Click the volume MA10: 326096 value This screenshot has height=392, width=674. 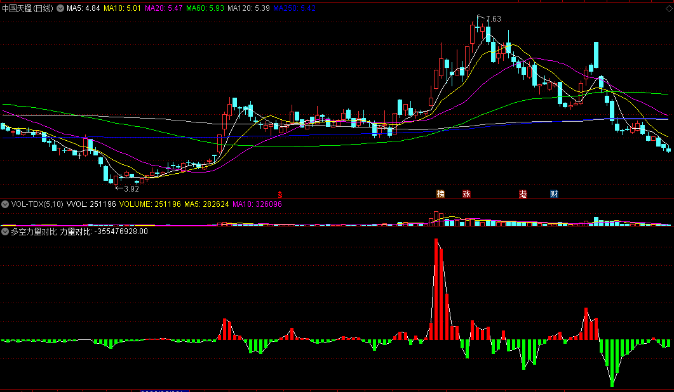[x=257, y=204]
